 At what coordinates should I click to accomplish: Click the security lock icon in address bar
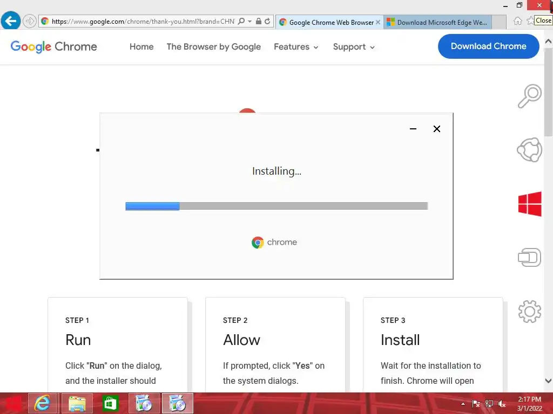click(259, 21)
